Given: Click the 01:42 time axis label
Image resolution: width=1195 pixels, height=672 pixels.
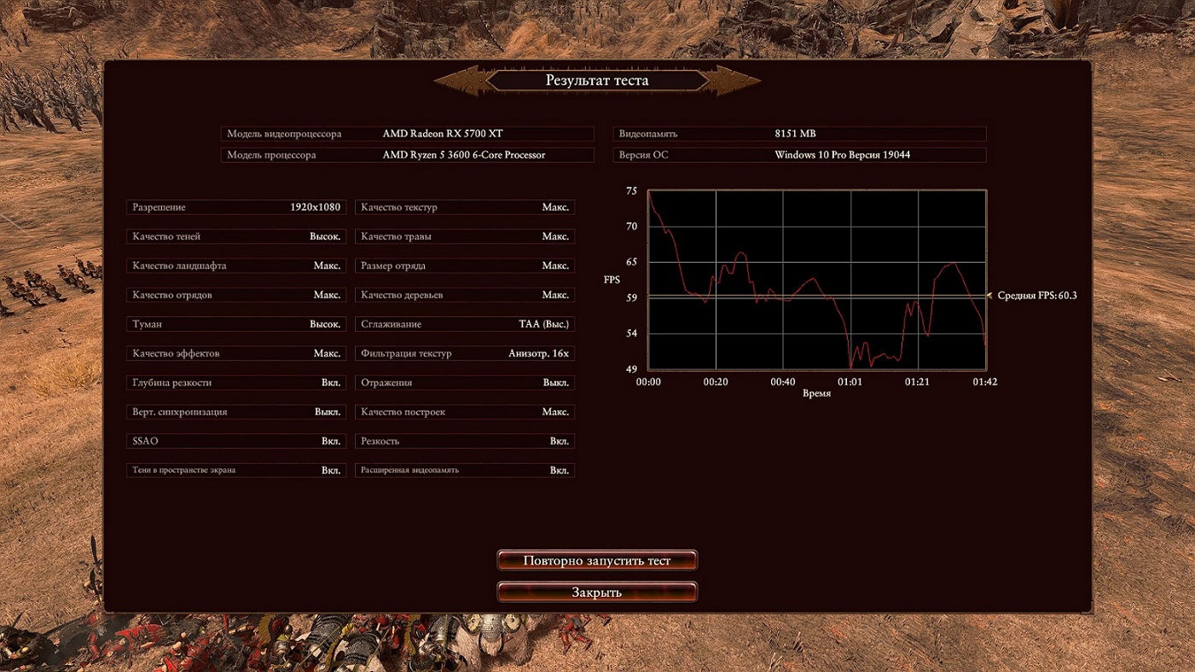Looking at the screenshot, I should click(985, 382).
